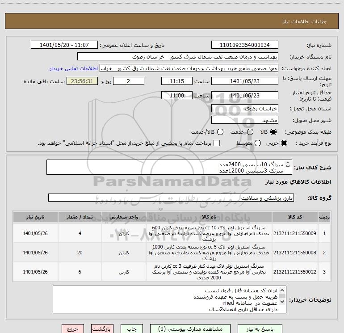Click product code 213211121550008

click(x=295, y=253)
